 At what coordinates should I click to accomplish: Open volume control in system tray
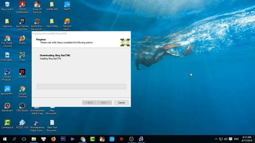[x=226, y=139]
